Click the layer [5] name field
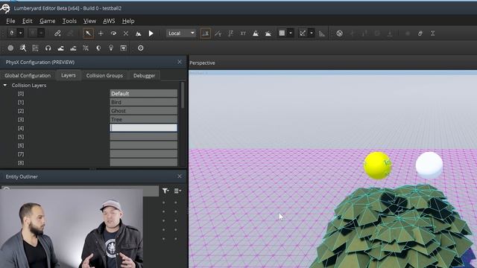Image resolution: width=477 pixels, height=268 pixels. coord(144,137)
